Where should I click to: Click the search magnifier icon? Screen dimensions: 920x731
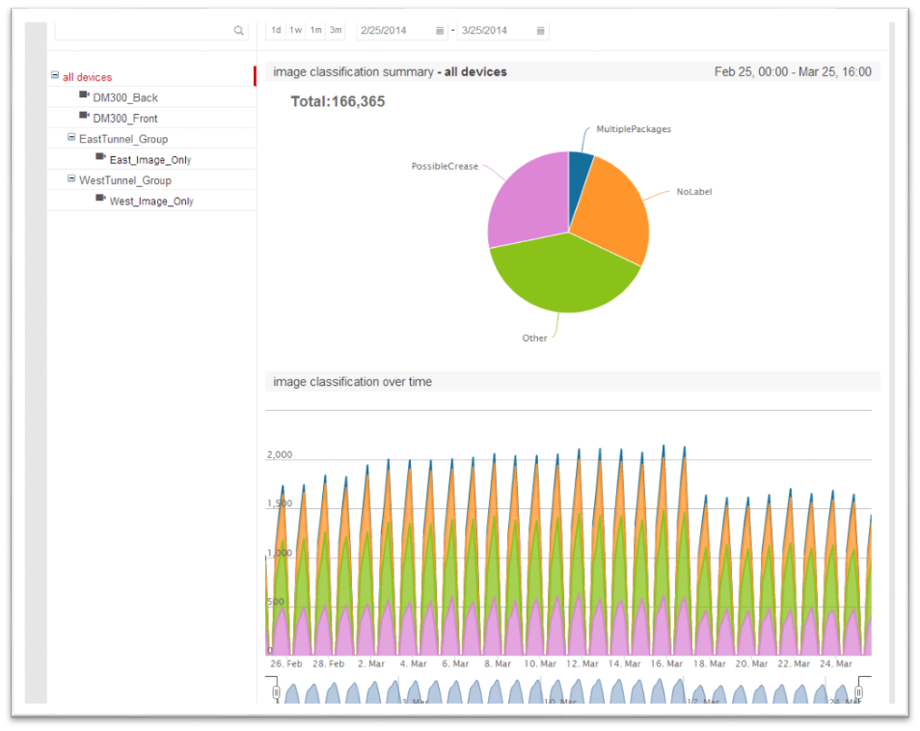[x=238, y=31]
